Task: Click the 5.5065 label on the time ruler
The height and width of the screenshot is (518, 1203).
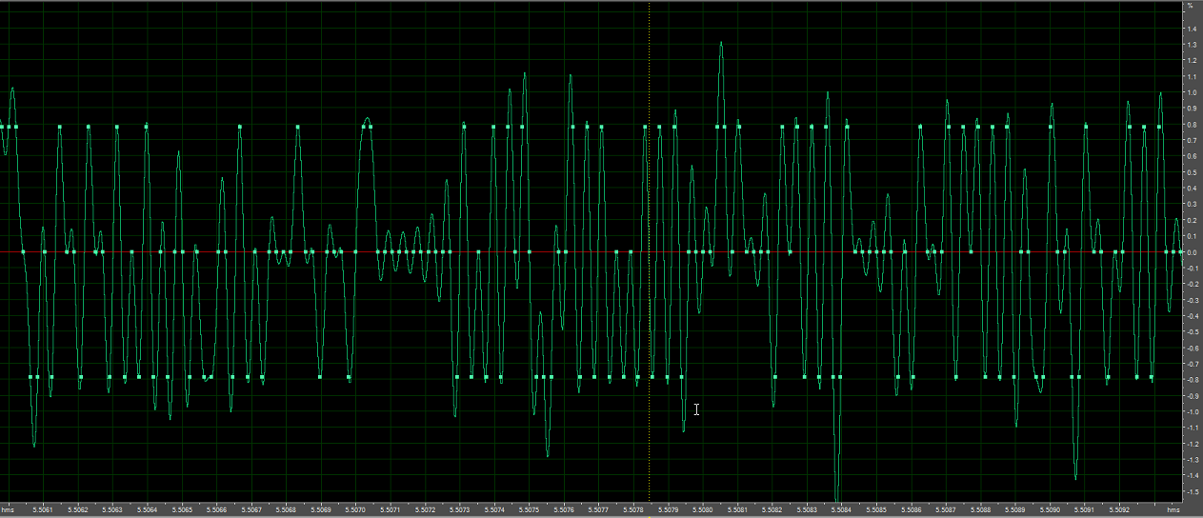Action: coord(182,509)
